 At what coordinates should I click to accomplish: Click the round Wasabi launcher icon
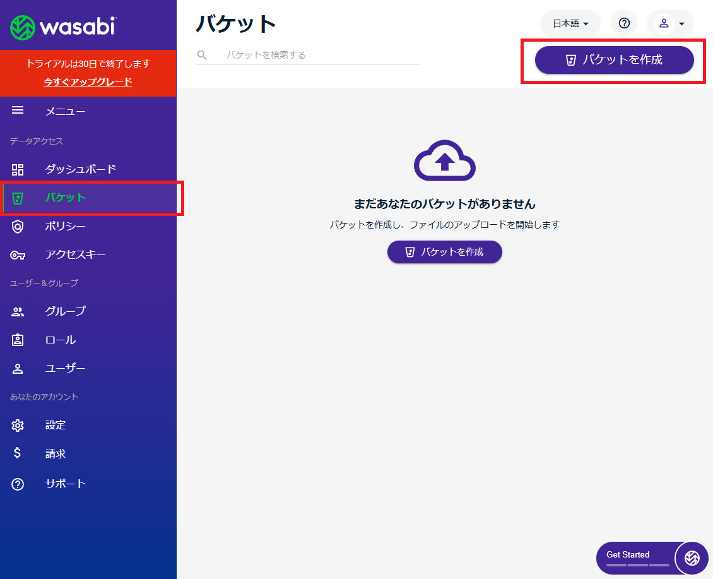(692, 558)
